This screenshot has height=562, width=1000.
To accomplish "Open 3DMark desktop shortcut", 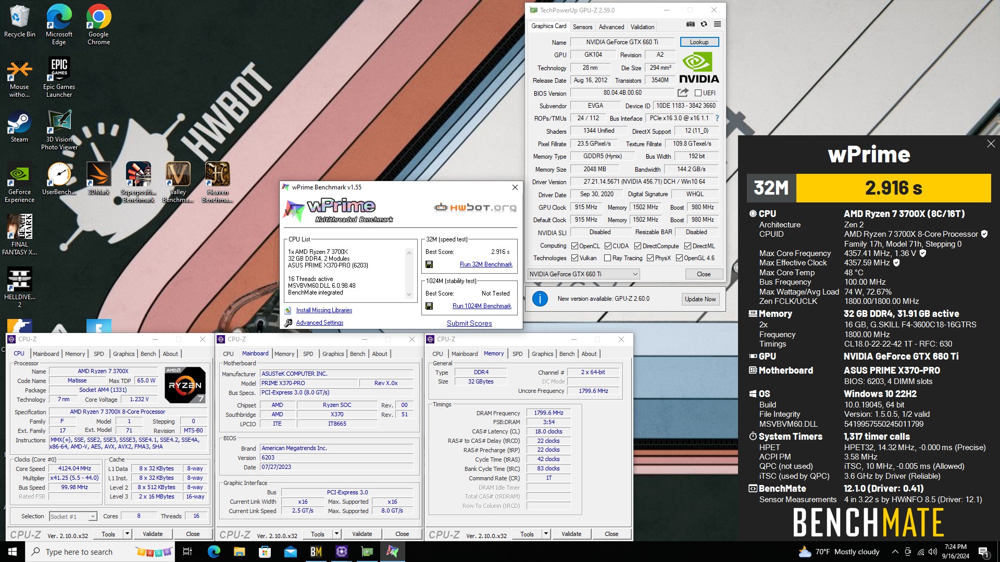I will [98, 178].
